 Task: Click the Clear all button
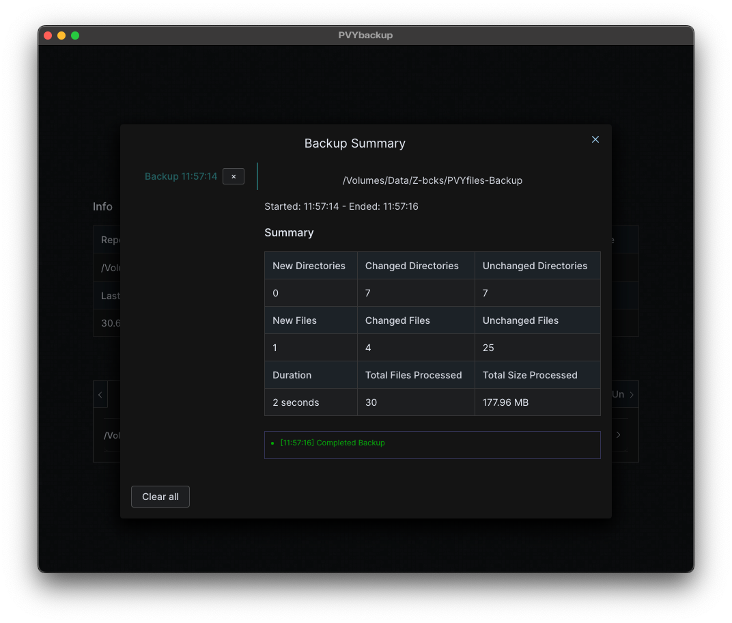[x=160, y=497]
